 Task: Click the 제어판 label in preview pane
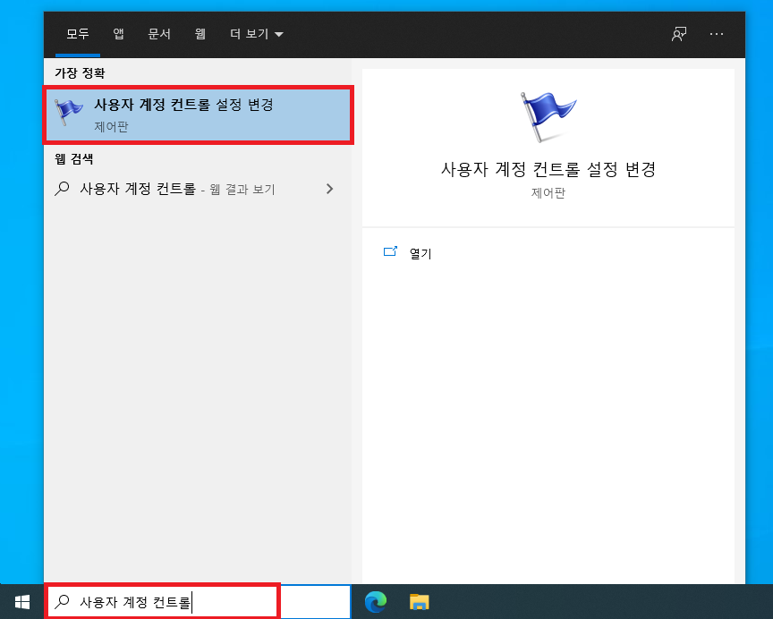pos(548,192)
